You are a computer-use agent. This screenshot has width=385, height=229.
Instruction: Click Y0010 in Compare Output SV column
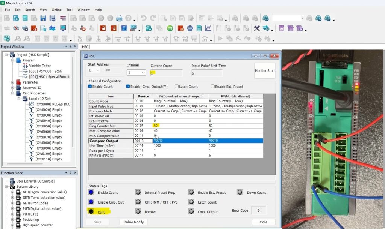click(x=180, y=141)
